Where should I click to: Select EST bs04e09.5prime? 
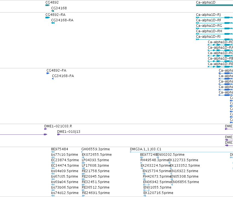click(65, 171)
